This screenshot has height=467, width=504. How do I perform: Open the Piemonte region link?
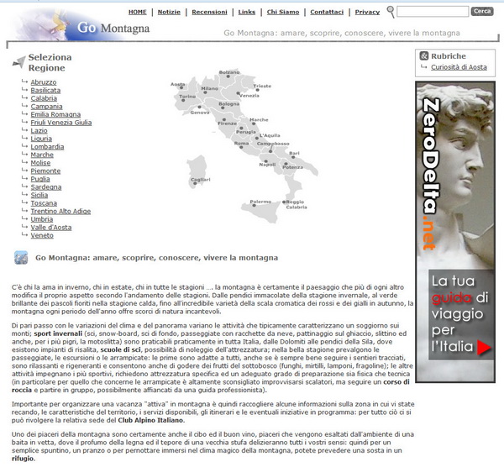[45, 171]
